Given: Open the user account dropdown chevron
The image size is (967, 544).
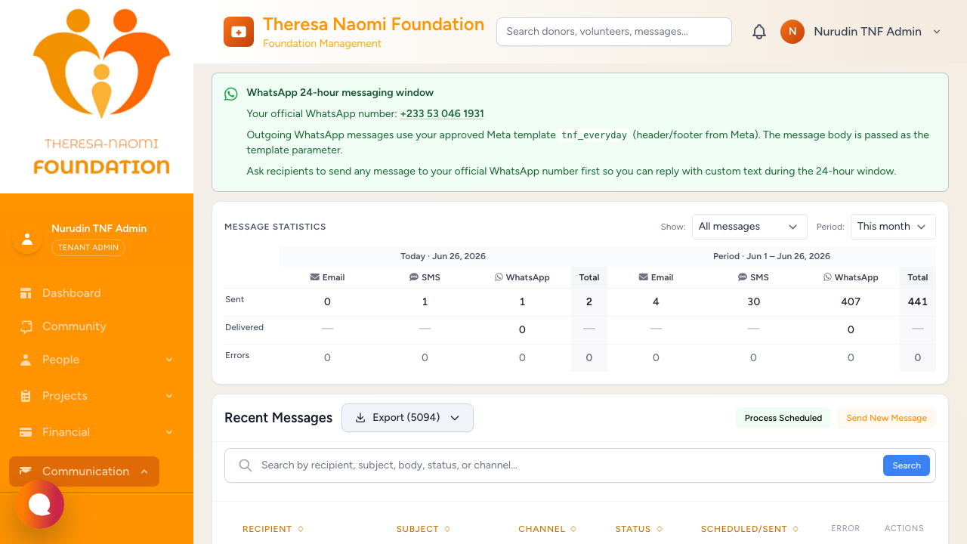Looking at the screenshot, I should (937, 32).
